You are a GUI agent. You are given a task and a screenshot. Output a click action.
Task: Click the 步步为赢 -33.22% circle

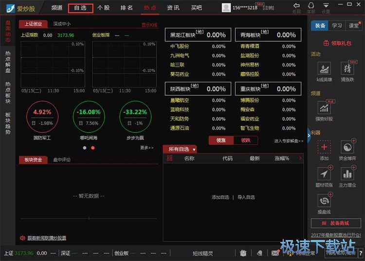coord(135,117)
